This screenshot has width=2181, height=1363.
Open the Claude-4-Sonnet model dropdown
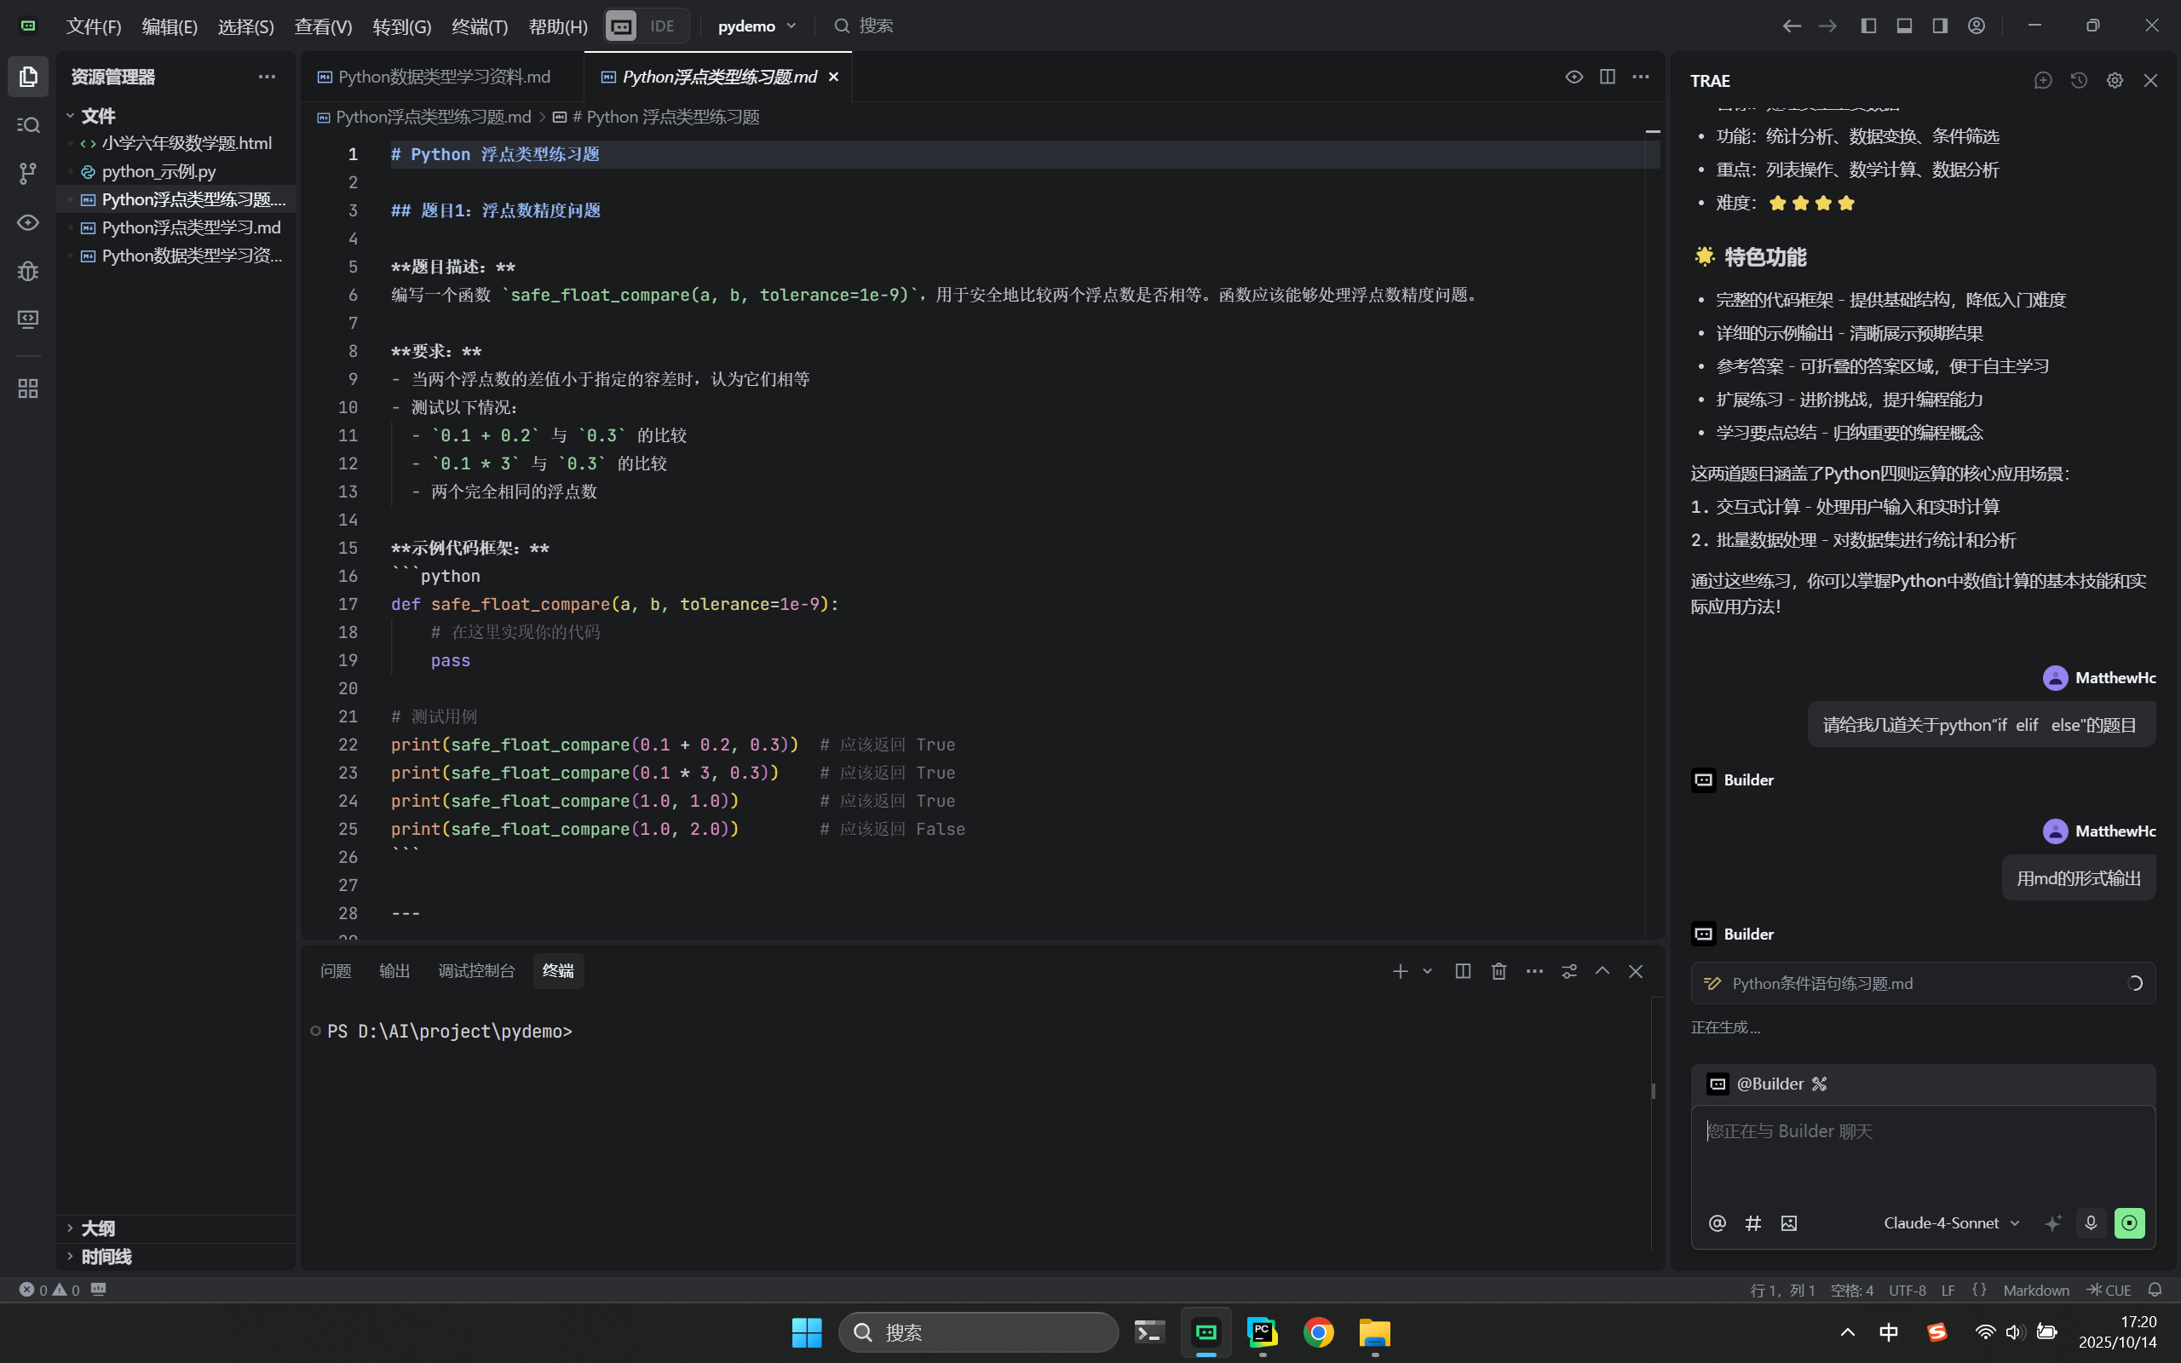1951,1222
